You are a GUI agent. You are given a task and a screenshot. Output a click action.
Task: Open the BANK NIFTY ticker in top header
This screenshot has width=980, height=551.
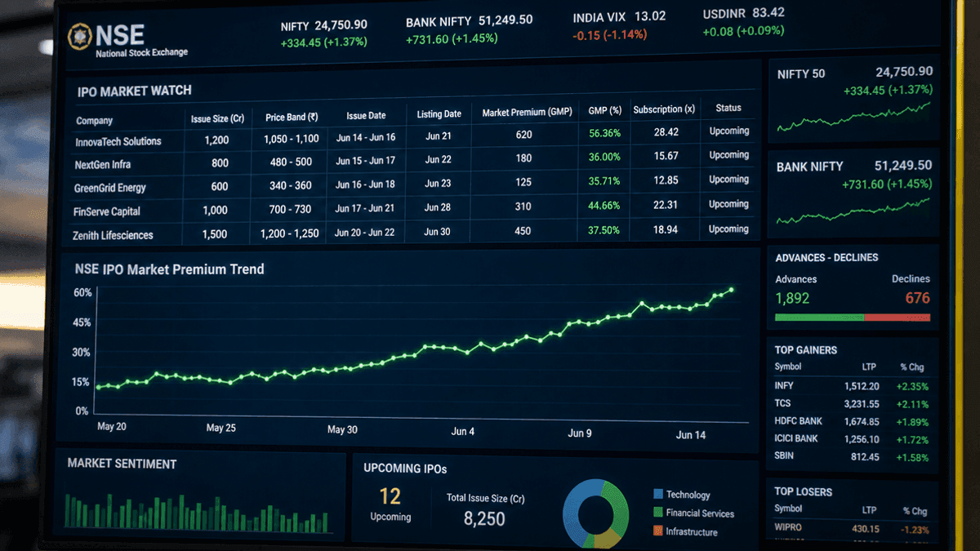click(469, 29)
